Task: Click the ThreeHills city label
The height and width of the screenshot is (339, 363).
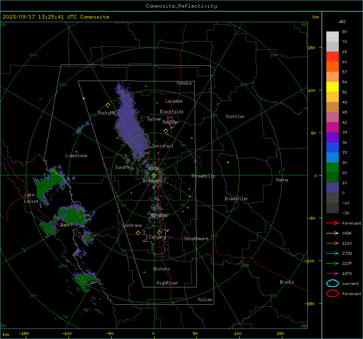Action: click(203, 176)
